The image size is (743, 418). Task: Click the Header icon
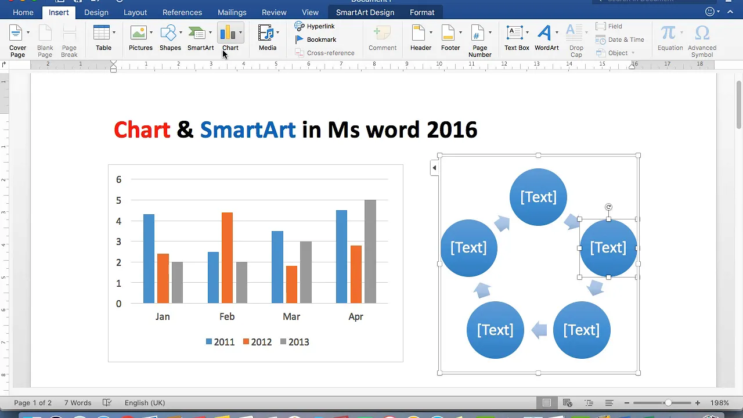419,33
